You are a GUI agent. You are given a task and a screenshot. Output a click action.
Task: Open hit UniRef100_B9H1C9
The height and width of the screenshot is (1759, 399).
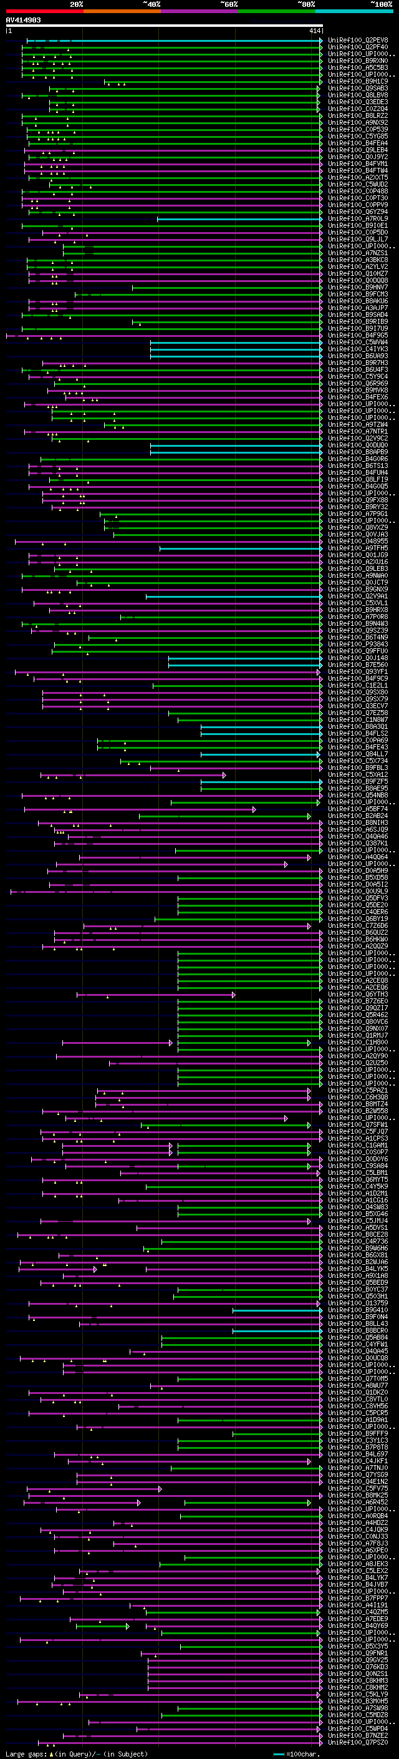coord(357,81)
